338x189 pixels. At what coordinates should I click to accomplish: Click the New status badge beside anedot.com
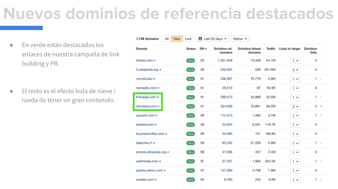[x=190, y=180]
